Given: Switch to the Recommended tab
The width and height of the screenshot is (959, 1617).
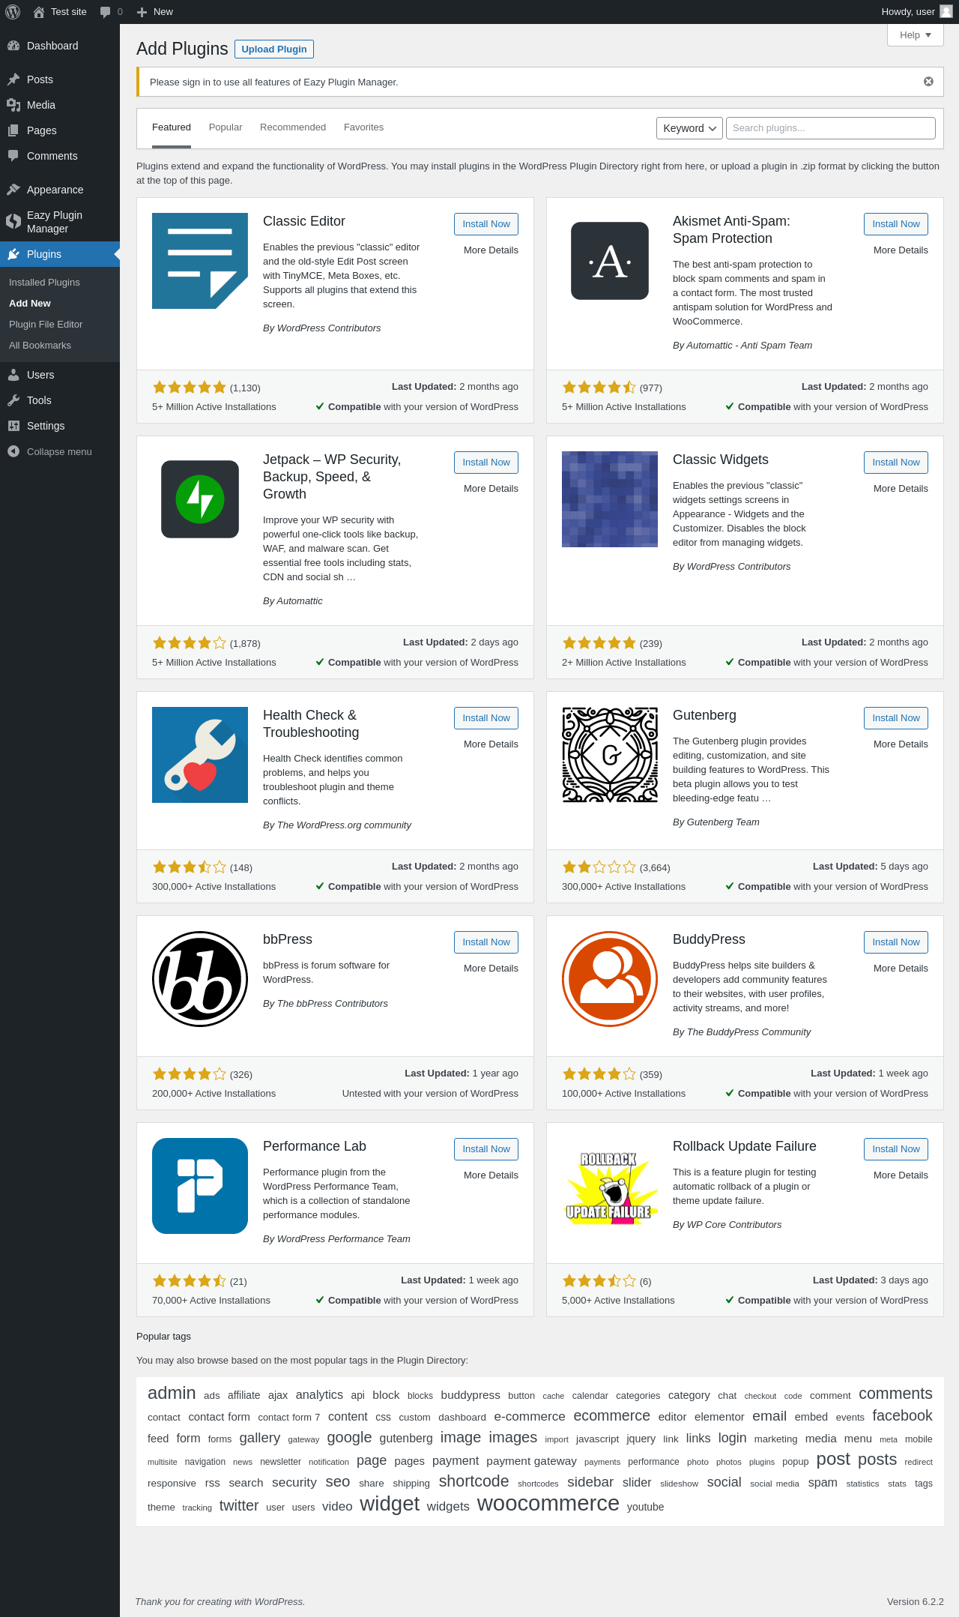Looking at the screenshot, I should (293, 127).
